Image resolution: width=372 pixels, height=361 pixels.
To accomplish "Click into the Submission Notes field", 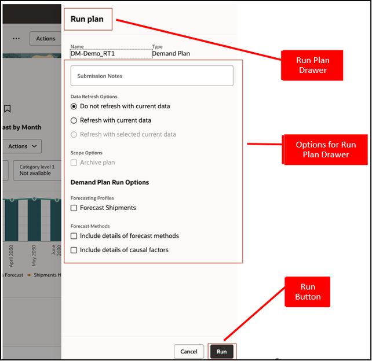I will pyautogui.click(x=152, y=76).
